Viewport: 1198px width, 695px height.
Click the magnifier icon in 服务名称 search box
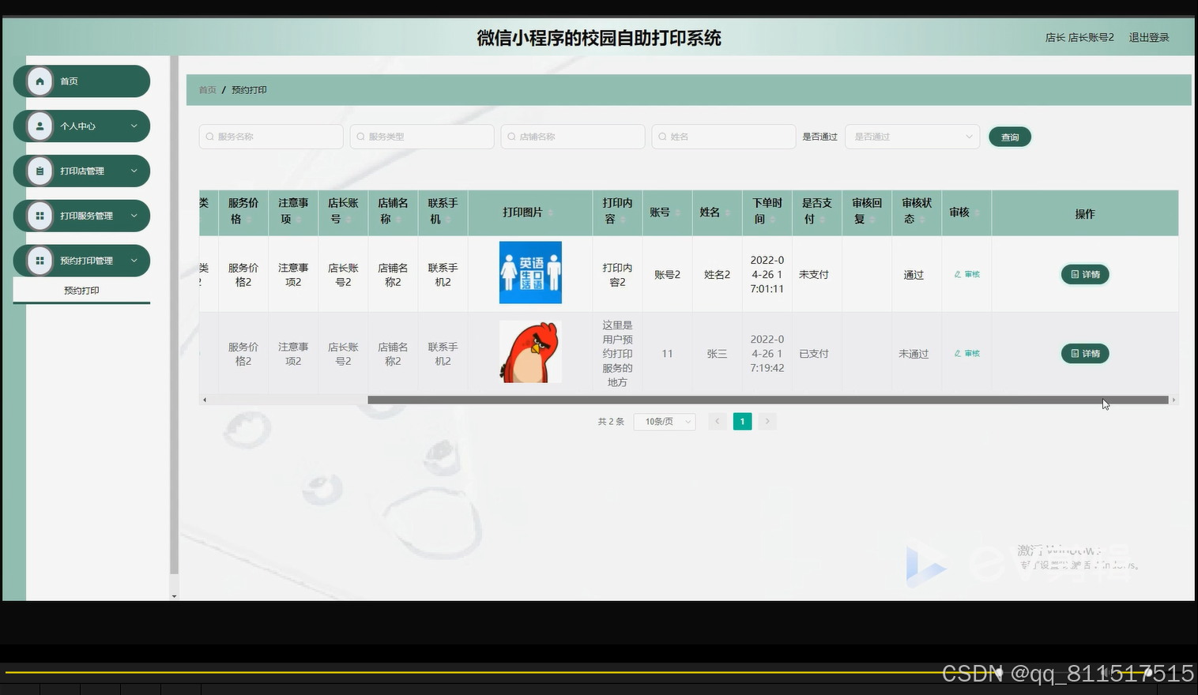tap(209, 136)
